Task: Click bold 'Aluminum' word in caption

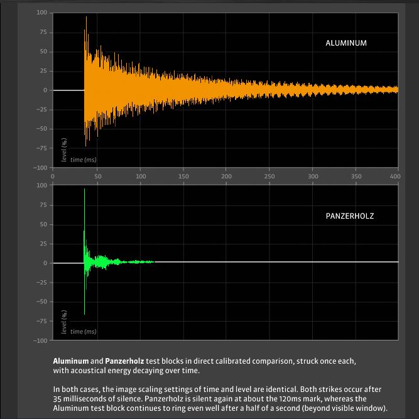Action: pyautogui.click(x=71, y=361)
